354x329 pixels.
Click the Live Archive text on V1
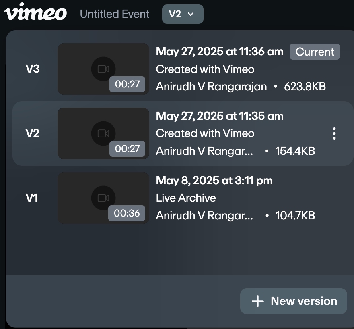pyautogui.click(x=186, y=198)
